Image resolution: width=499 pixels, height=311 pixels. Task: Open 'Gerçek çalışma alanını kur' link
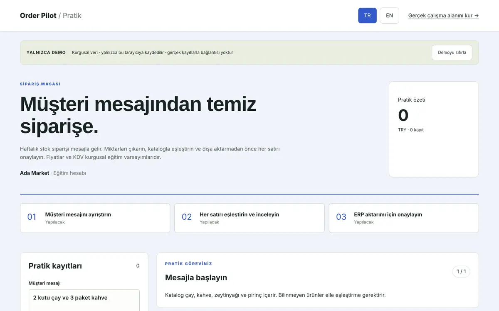(443, 16)
